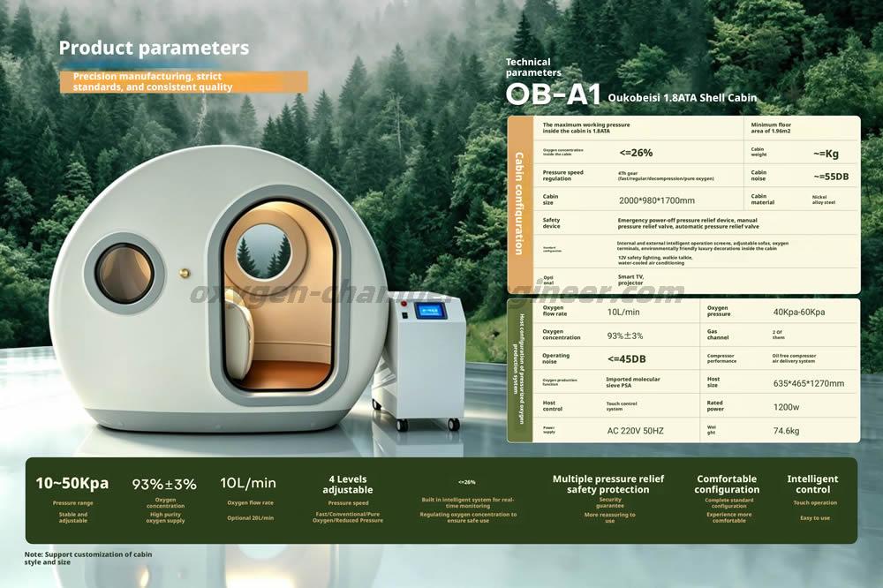The image size is (883, 588).
Task: Click the "OB-A1" model name
Action: 553,94
